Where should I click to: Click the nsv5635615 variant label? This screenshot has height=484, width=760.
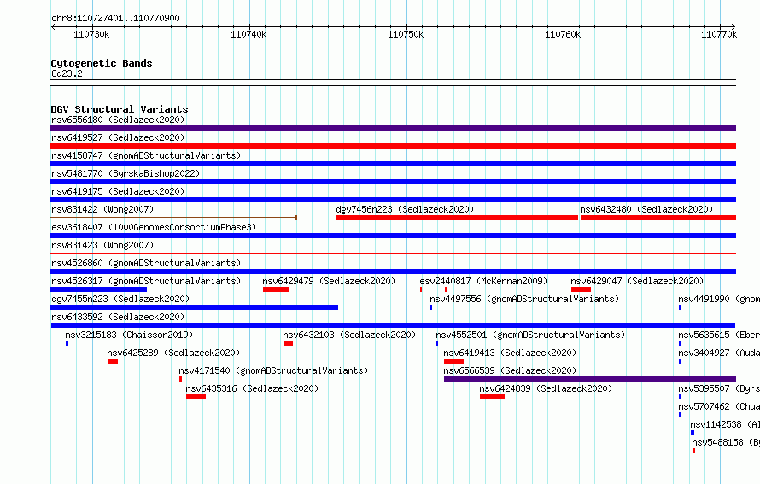[x=719, y=335]
